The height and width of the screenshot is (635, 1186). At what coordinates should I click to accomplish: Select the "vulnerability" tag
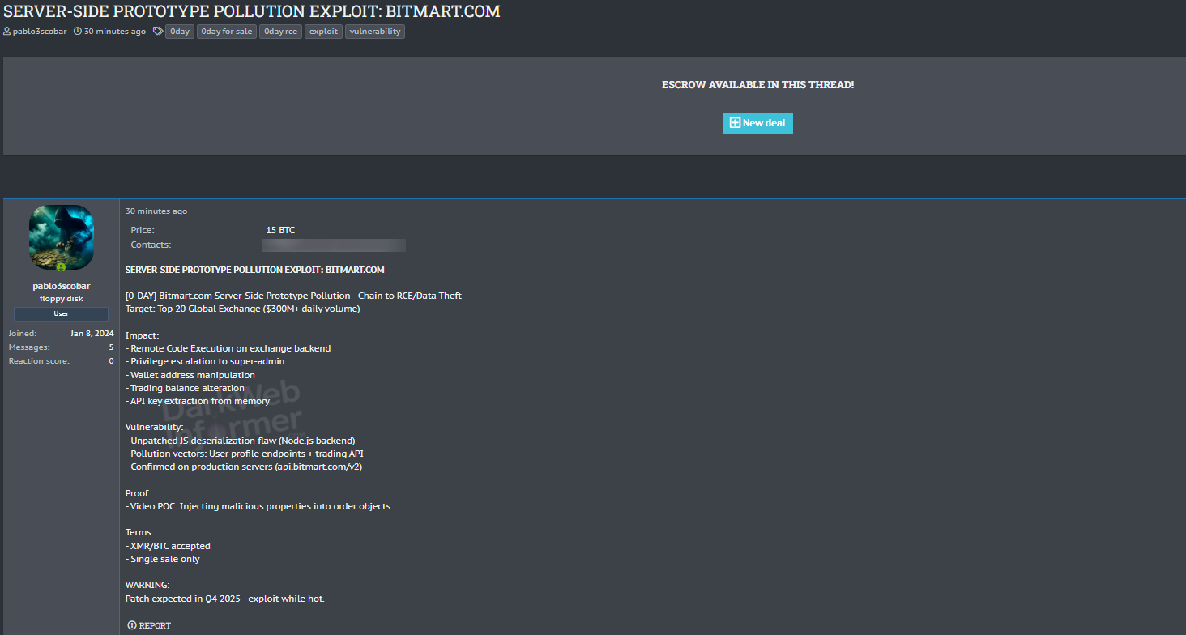coord(375,32)
